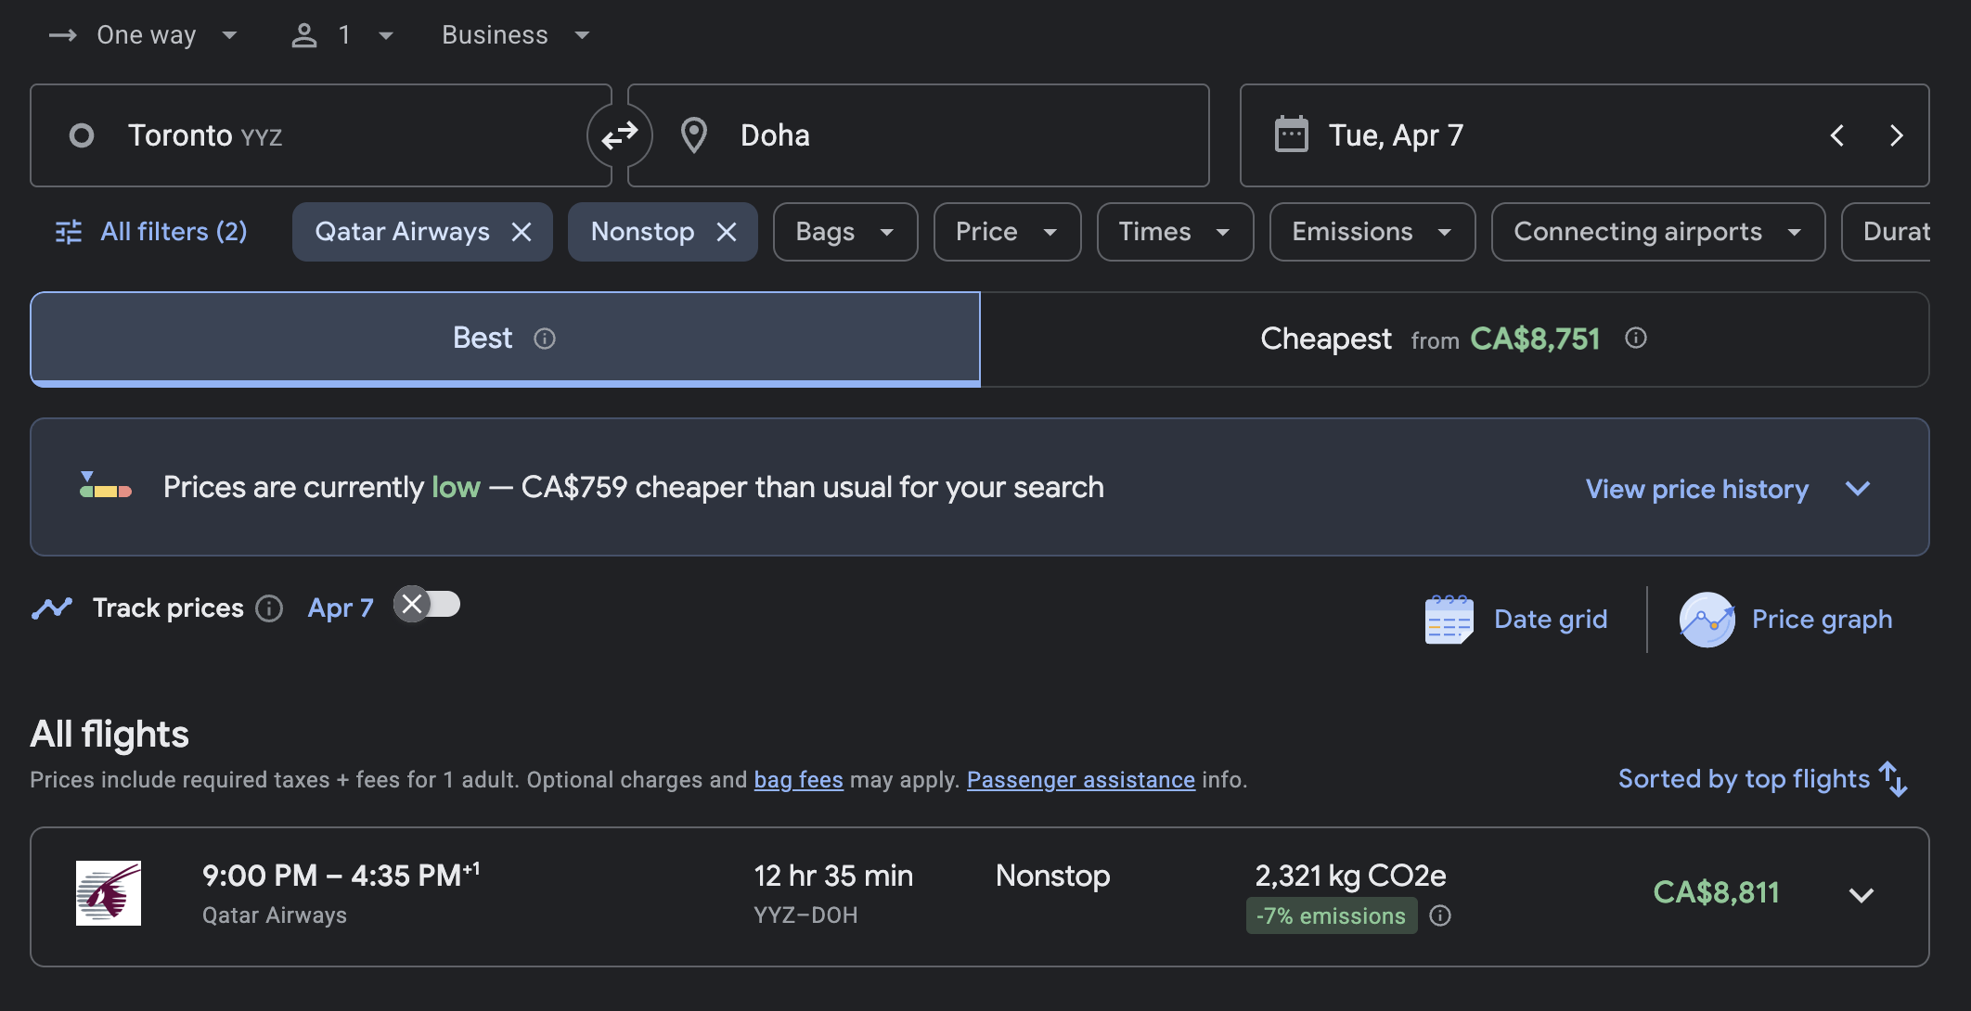Click the Doha destination field
This screenshot has width=1971, height=1011.
click(919, 135)
